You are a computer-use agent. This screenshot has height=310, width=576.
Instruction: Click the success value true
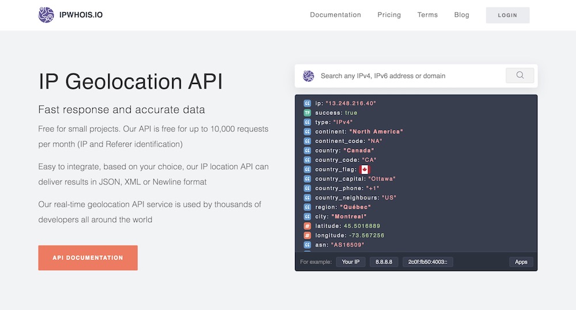point(351,113)
